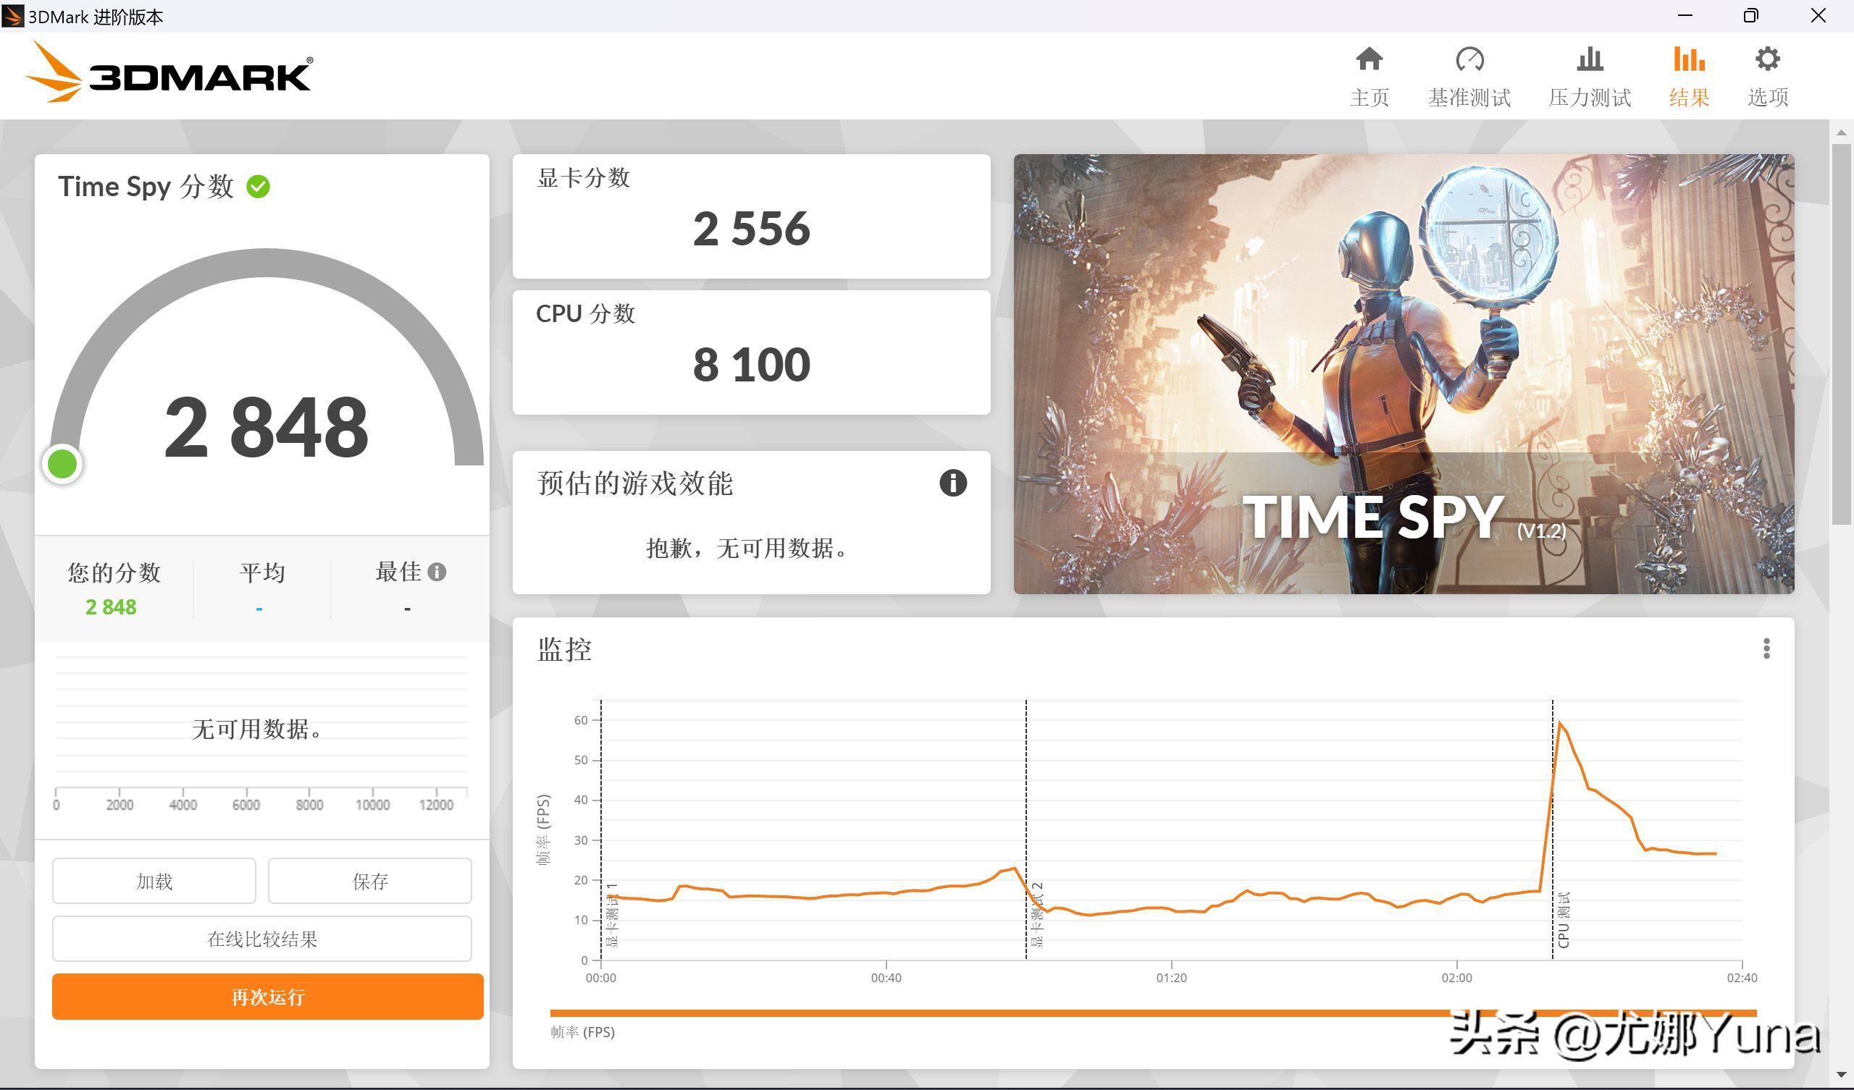1854x1090 pixels.
Task: Click the green dot on the score gauge
Action: coord(62,464)
